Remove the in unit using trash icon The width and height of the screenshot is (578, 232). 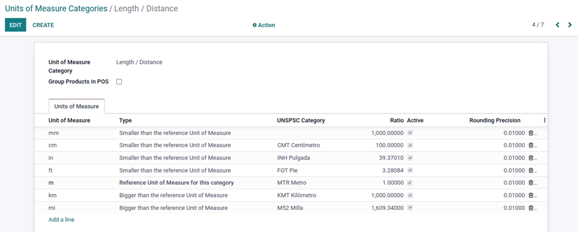(x=531, y=158)
